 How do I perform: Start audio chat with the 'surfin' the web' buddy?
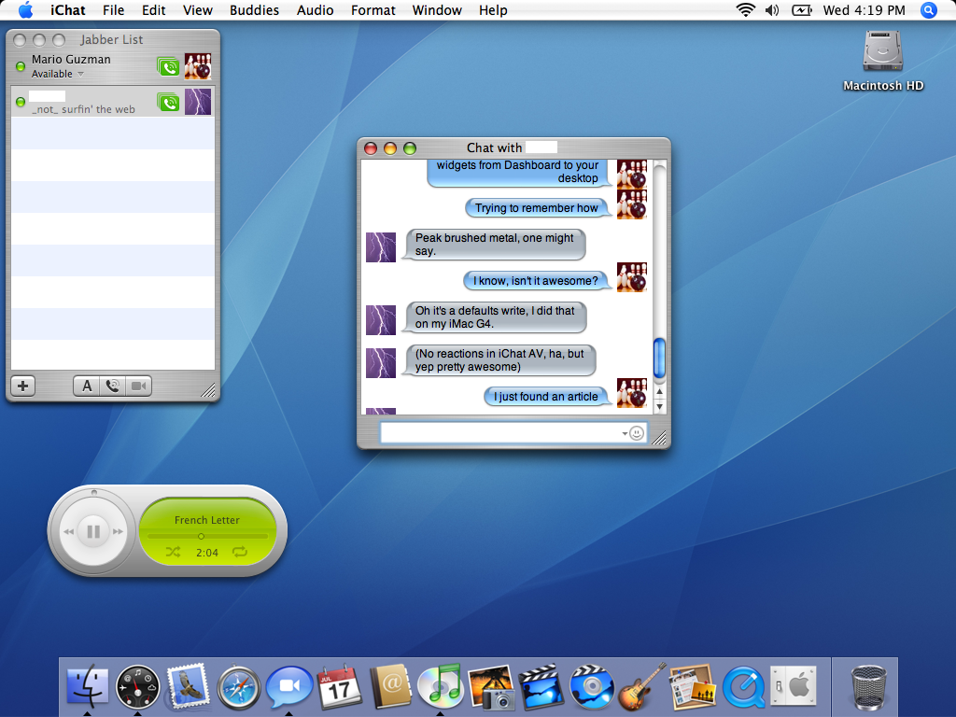coord(169,102)
